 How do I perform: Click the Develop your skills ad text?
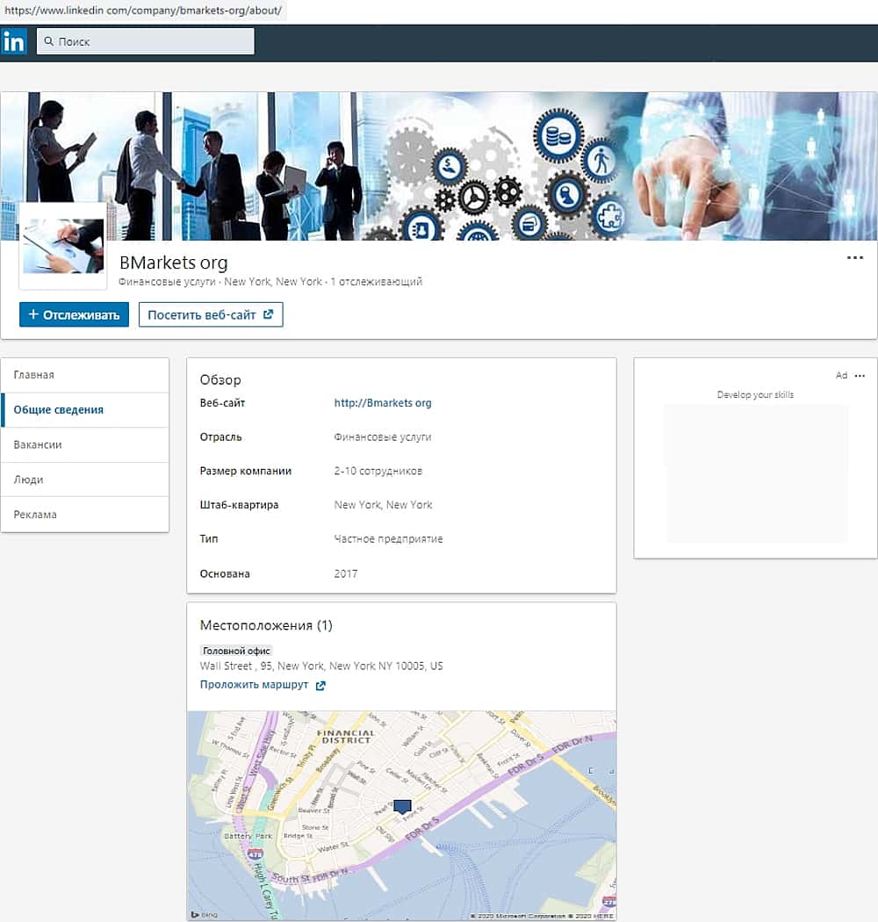click(x=755, y=394)
